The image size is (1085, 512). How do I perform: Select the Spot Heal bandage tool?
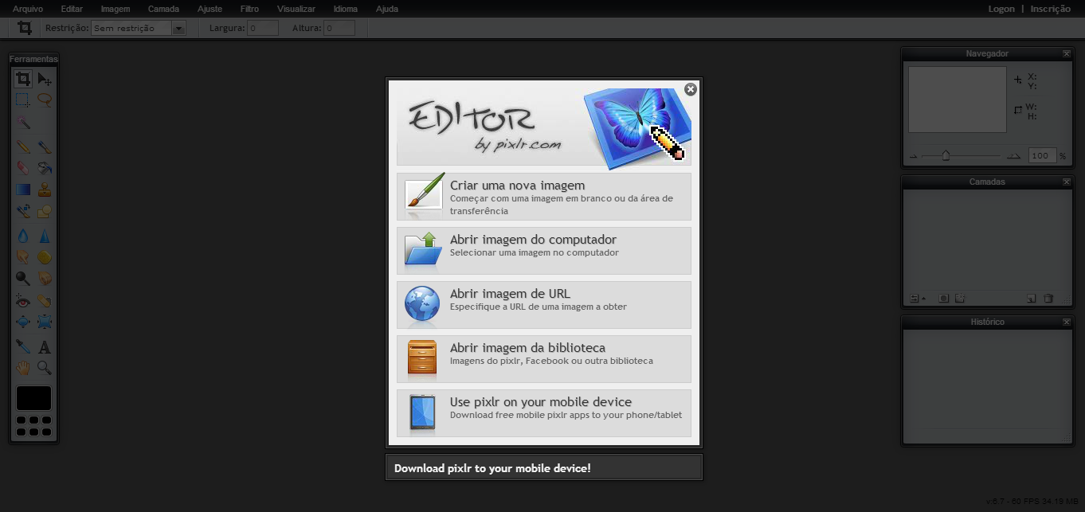coord(45,301)
